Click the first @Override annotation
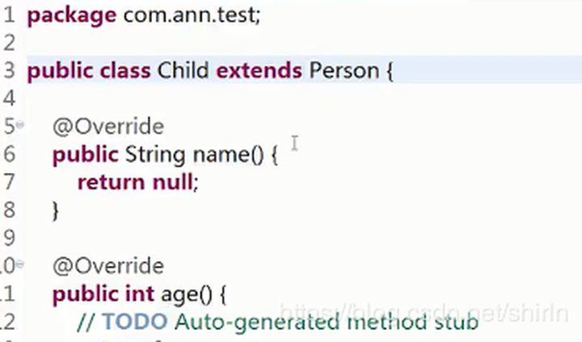The width and height of the screenshot is (582, 342). click(x=108, y=127)
